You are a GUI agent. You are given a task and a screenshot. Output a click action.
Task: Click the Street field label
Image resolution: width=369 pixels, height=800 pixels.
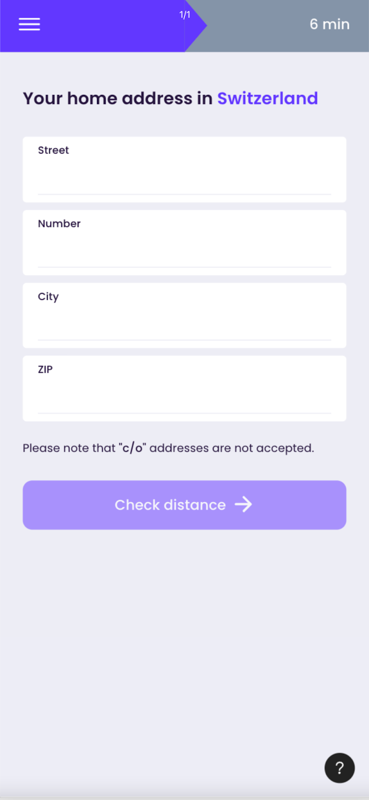click(53, 150)
